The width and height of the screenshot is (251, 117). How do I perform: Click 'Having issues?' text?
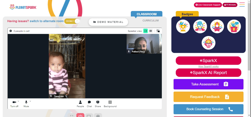tap(18, 21)
